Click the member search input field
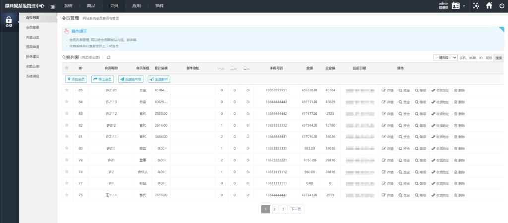This screenshot has height=223, width=508. (x=476, y=58)
